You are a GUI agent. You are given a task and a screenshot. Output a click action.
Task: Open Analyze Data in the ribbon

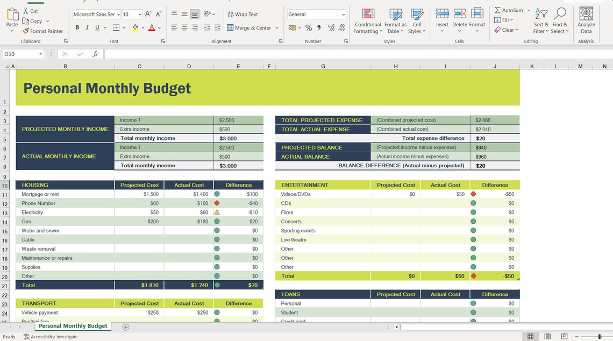pyautogui.click(x=586, y=20)
